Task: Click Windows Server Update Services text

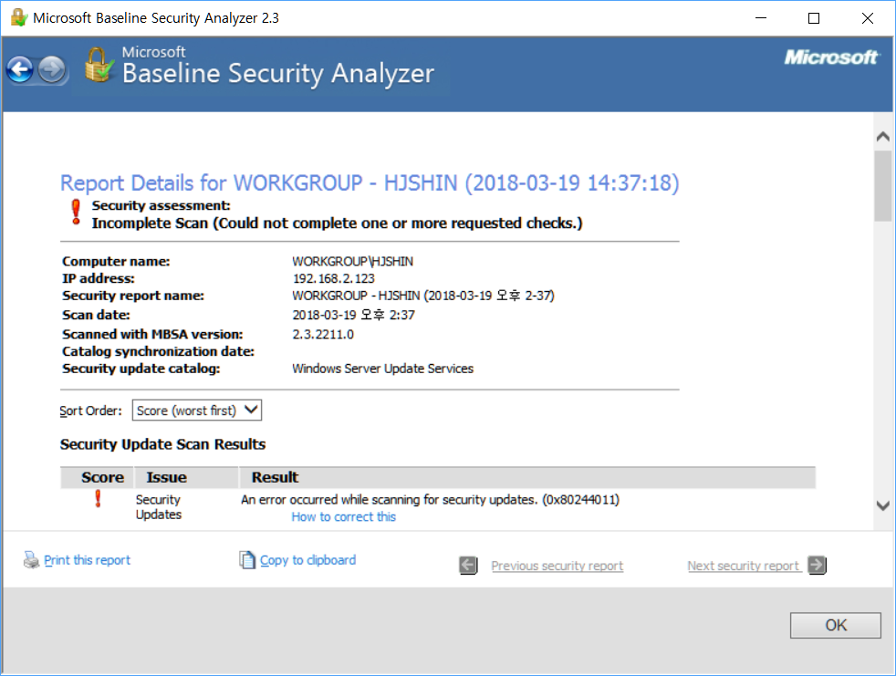Action: click(x=383, y=369)
